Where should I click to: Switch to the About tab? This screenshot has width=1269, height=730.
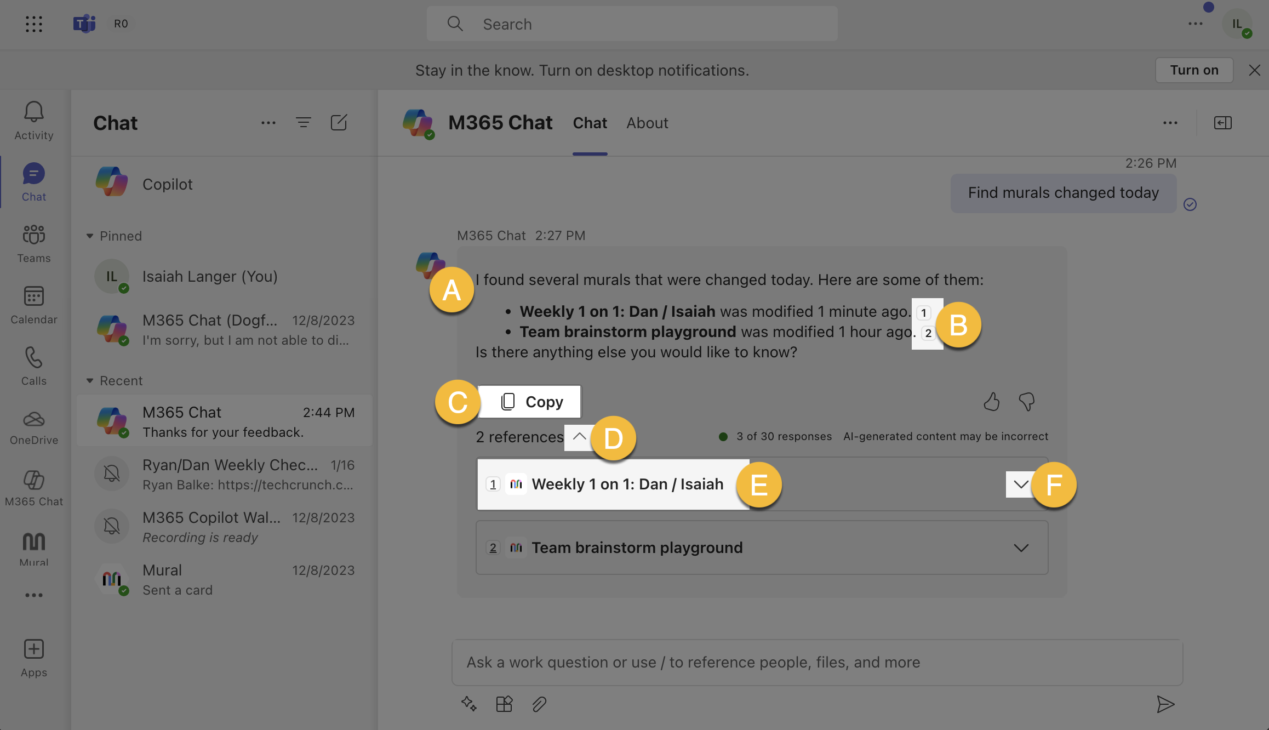pos(647,123)
